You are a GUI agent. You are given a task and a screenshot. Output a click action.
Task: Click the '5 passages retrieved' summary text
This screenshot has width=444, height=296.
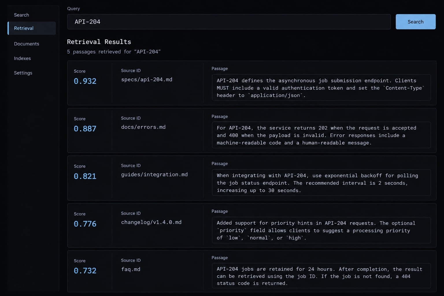(x=114, y=52)
